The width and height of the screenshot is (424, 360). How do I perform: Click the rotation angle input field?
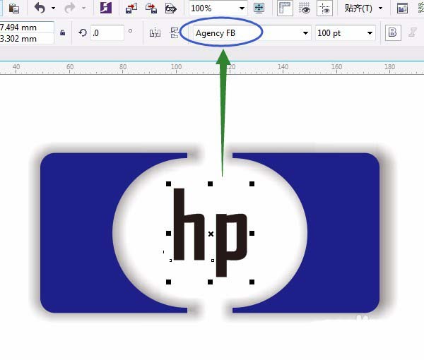(x=107, y=33)
